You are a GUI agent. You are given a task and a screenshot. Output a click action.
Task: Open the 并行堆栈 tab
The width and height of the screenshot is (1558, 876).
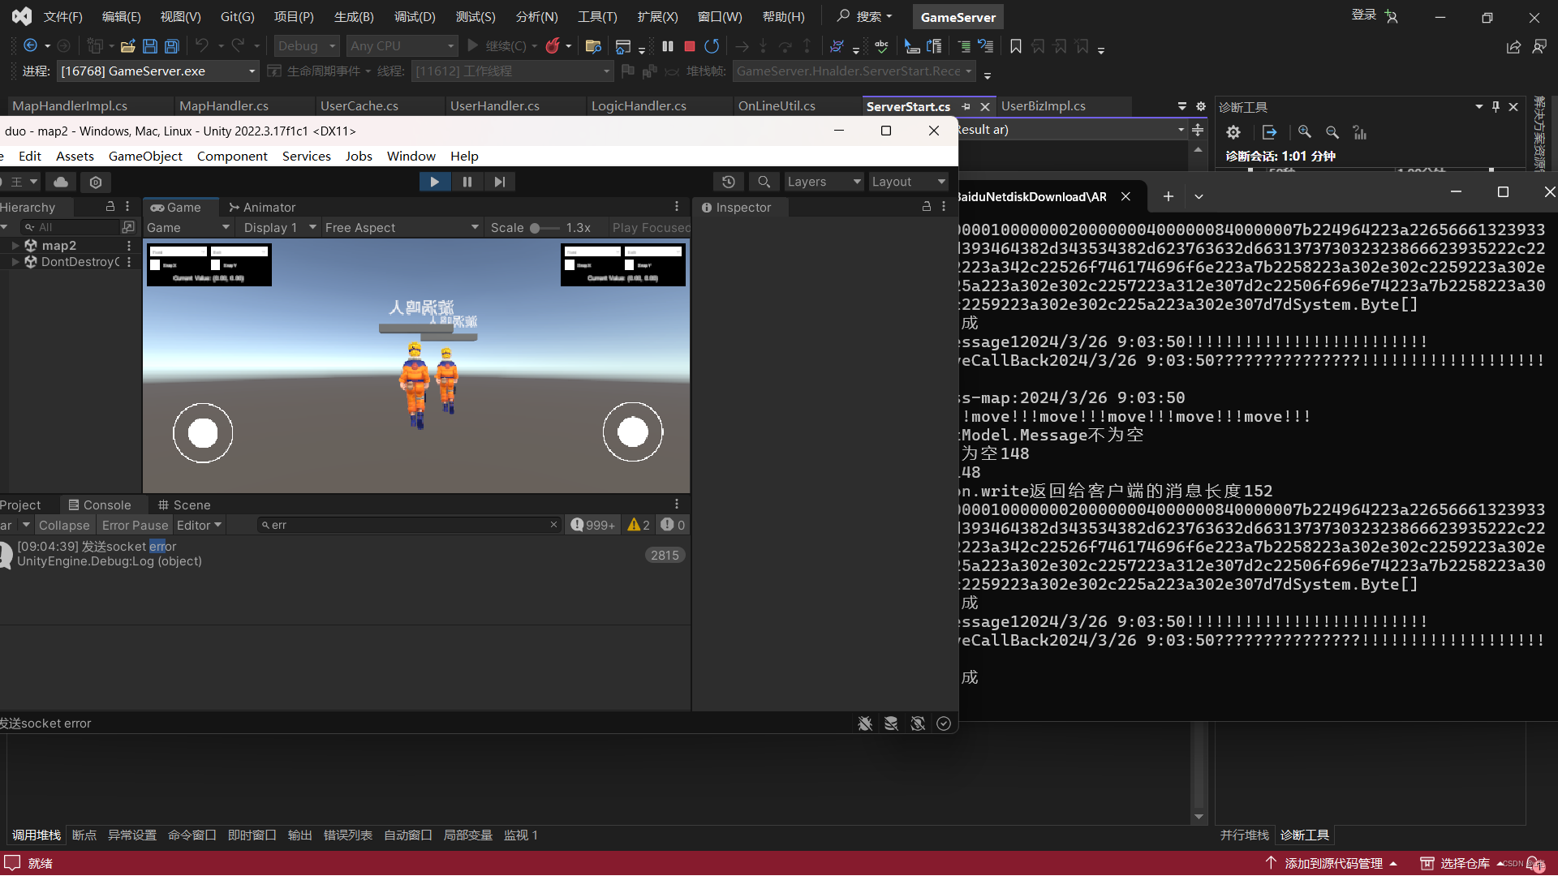pyautogui.click(x=1244, y=835)
